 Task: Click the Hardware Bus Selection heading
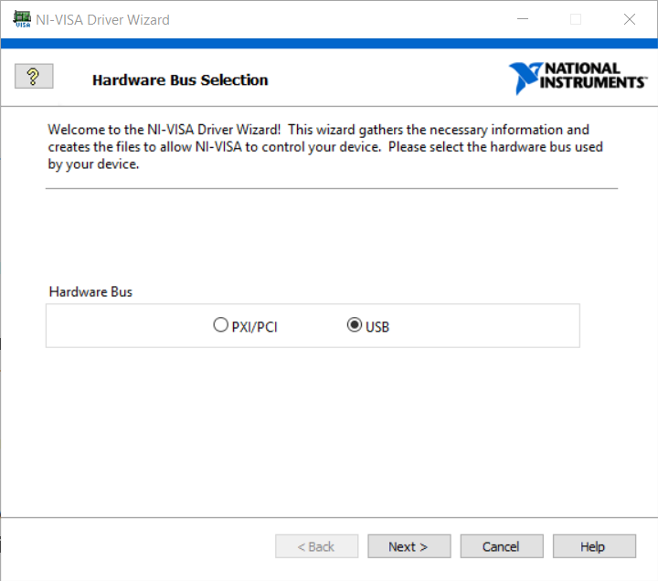coord(180,80)
